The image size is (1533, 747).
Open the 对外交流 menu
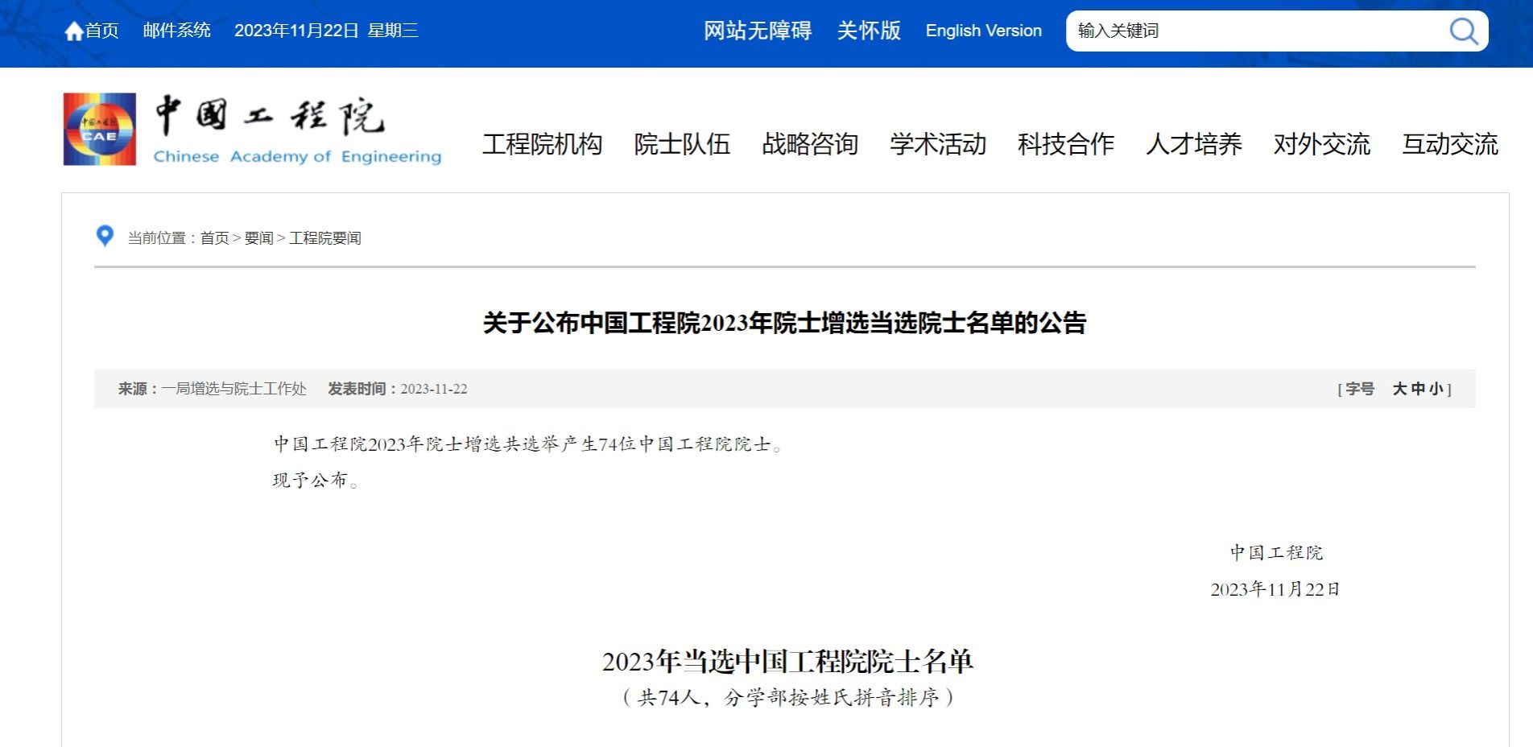1322,144
